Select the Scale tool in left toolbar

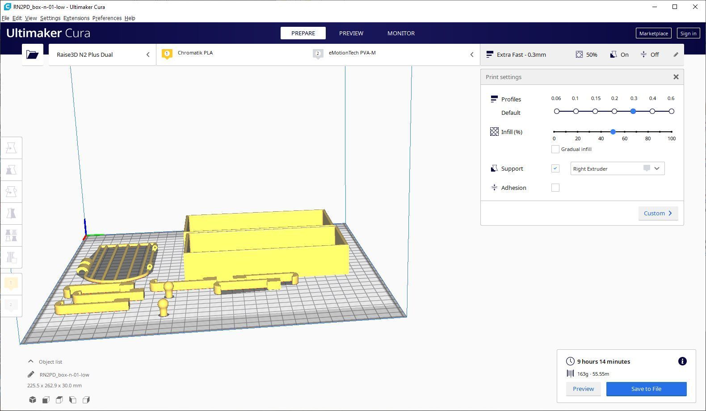click(x=11, y=170)
